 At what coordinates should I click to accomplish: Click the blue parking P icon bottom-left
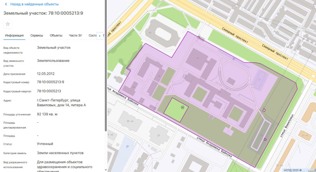pyautogui.click(x=127, y=147)
